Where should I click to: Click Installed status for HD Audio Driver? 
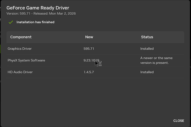(147, 72)
